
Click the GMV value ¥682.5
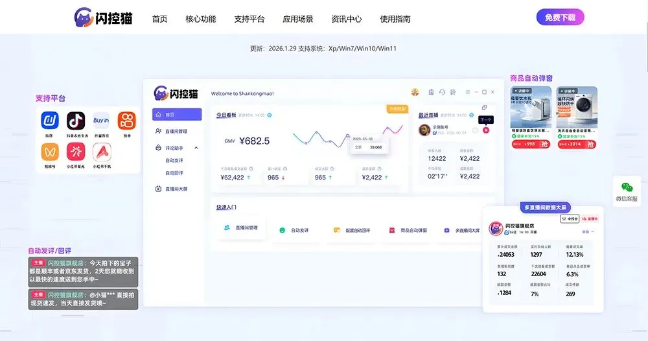pos(254,141)
